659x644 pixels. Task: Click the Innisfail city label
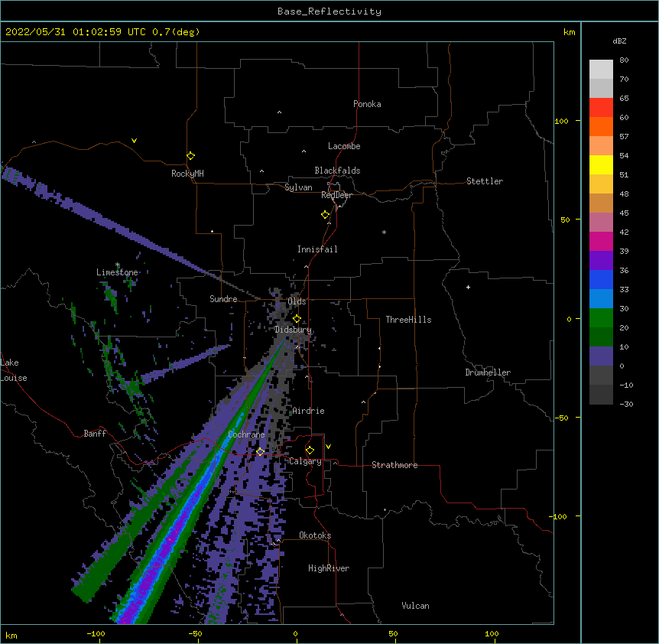(317, 249)
